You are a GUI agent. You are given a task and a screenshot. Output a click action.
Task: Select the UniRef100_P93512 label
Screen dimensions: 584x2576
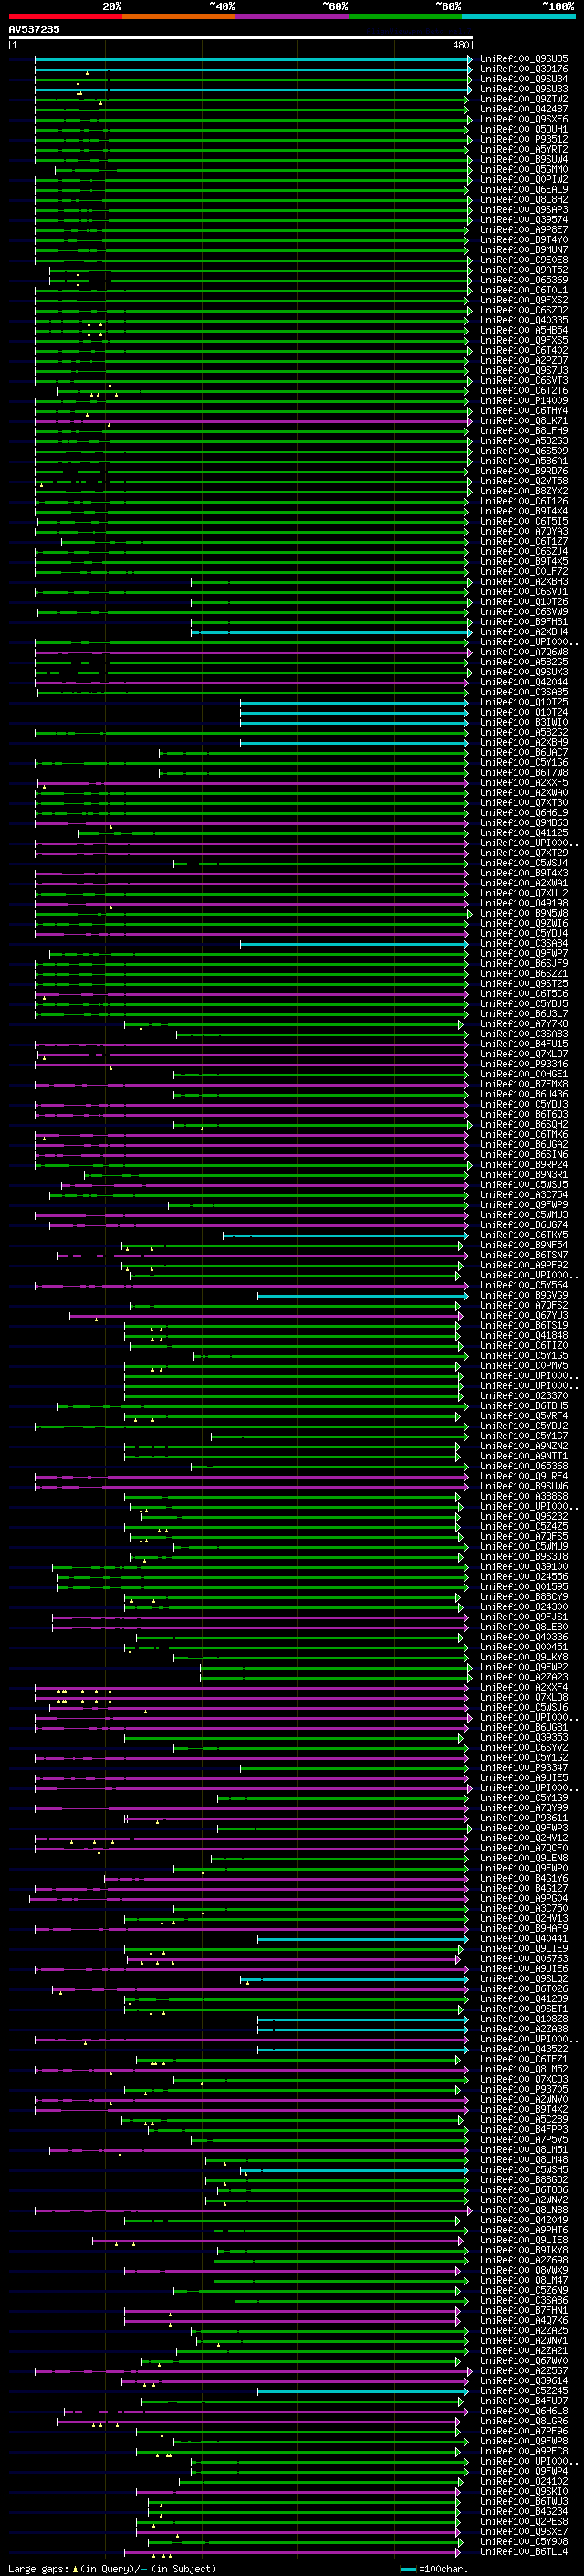point(524,139)
